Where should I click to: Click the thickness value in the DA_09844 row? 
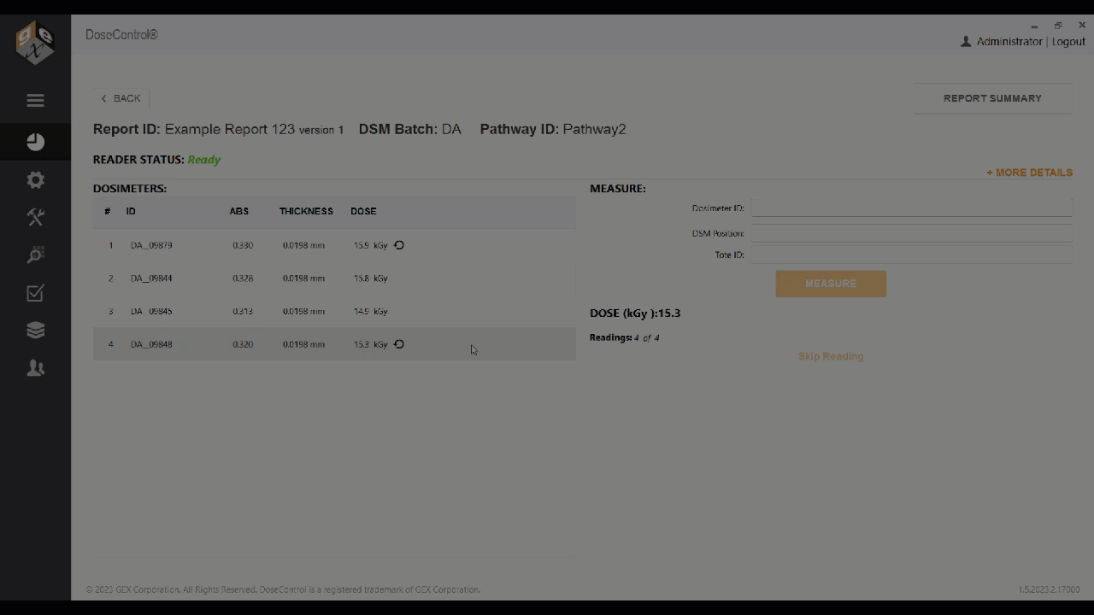303,278
